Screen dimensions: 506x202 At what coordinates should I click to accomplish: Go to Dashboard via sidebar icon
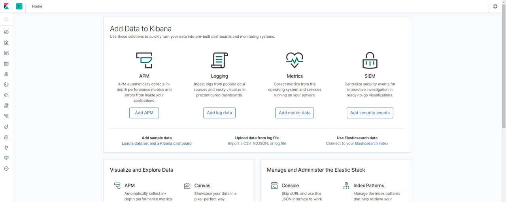click(x=6, y=53)
